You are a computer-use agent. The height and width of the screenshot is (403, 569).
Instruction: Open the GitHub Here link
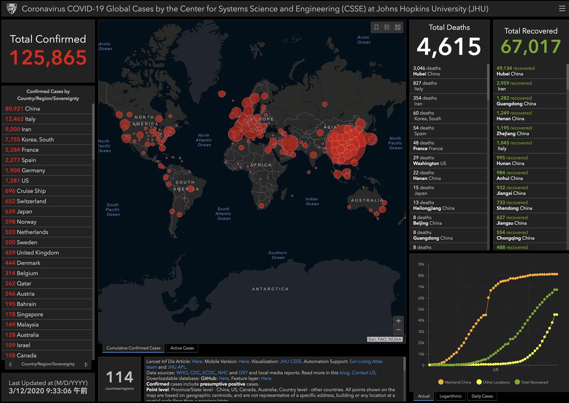[x=224, y=379]
